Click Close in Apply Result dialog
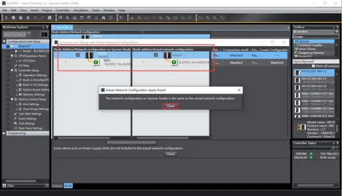342x196 pixels. click(170, 106)
